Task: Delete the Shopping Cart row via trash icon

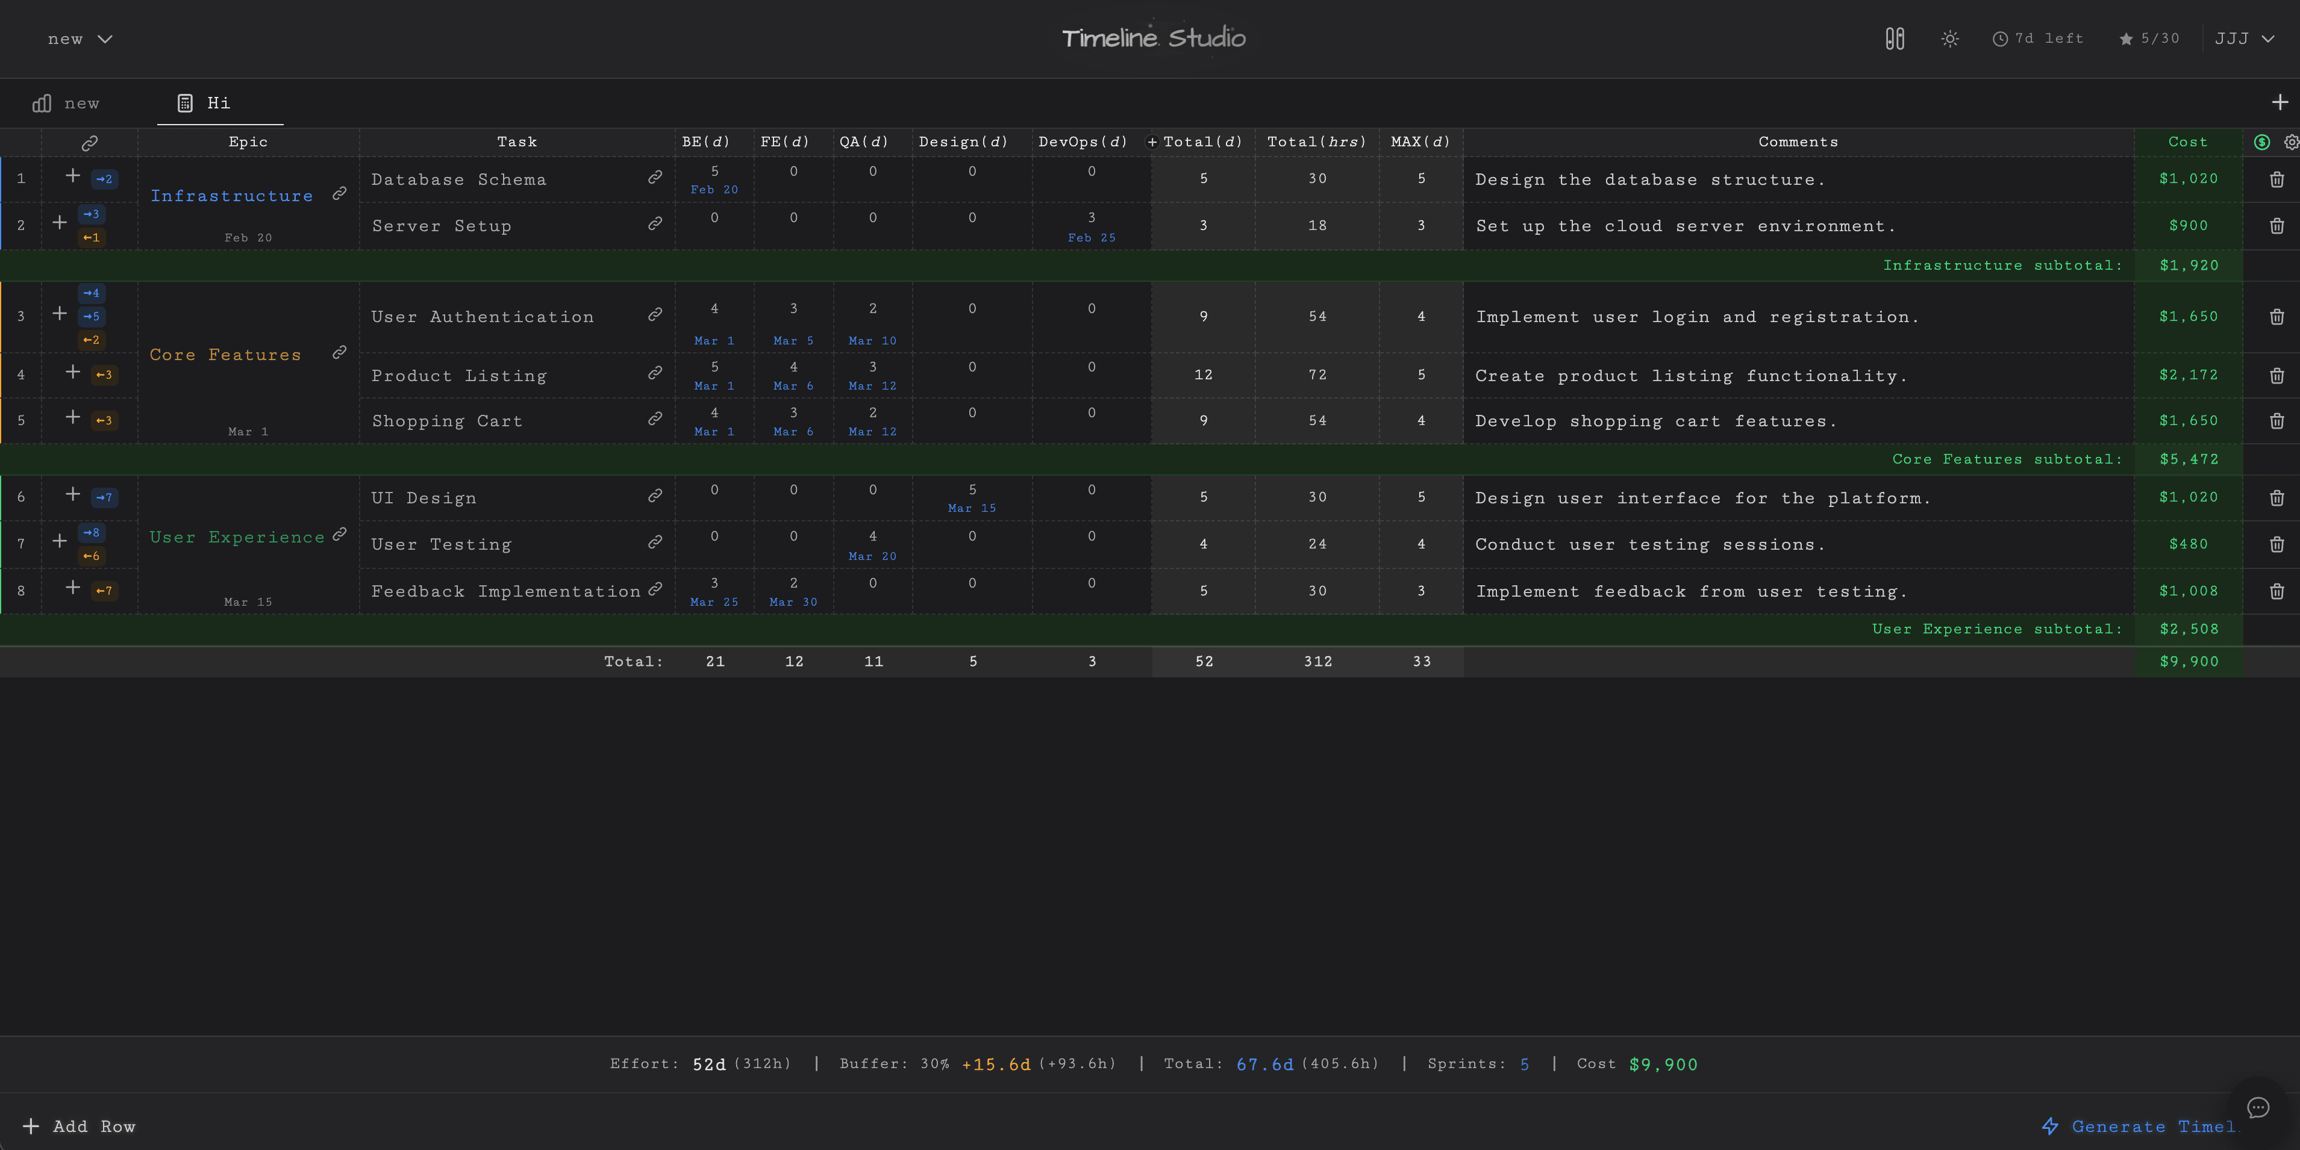Action: (2276, 420)
